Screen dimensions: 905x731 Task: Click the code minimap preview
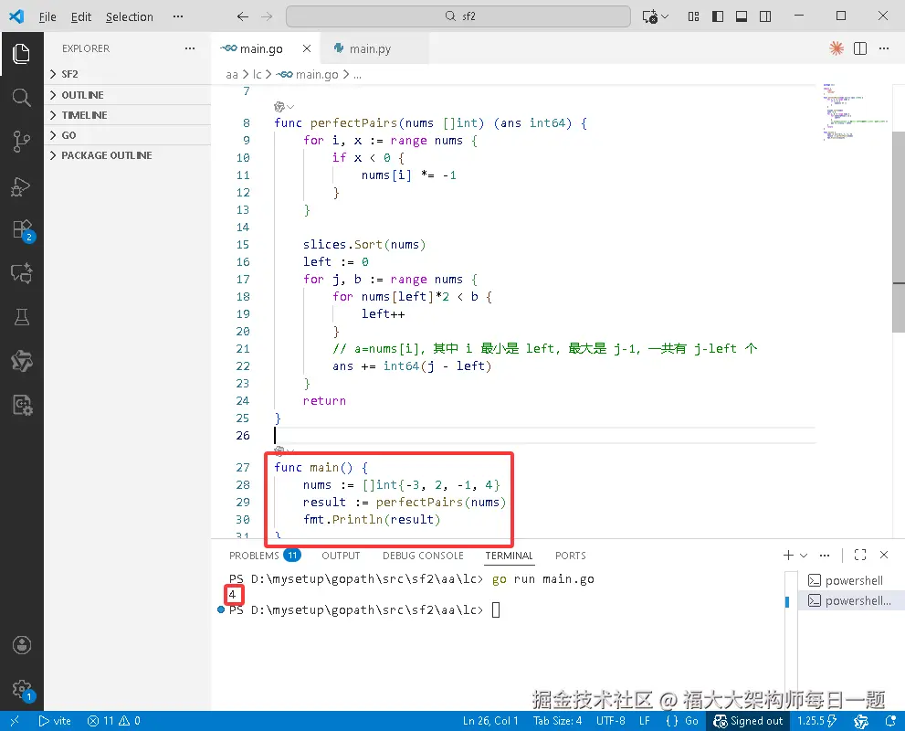pos(855,112)
